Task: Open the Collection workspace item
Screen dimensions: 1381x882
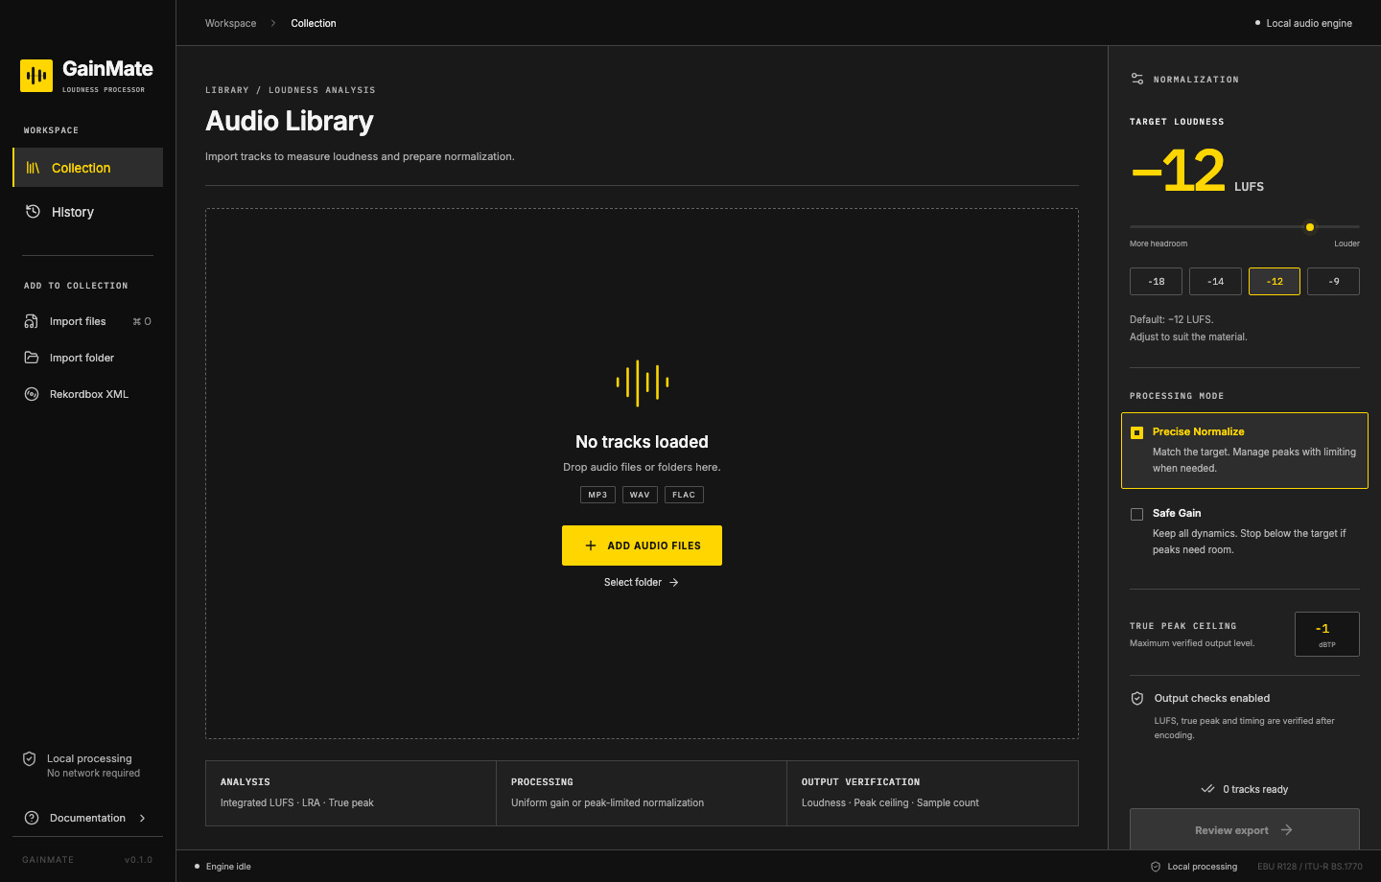Action: click(87, 168)
